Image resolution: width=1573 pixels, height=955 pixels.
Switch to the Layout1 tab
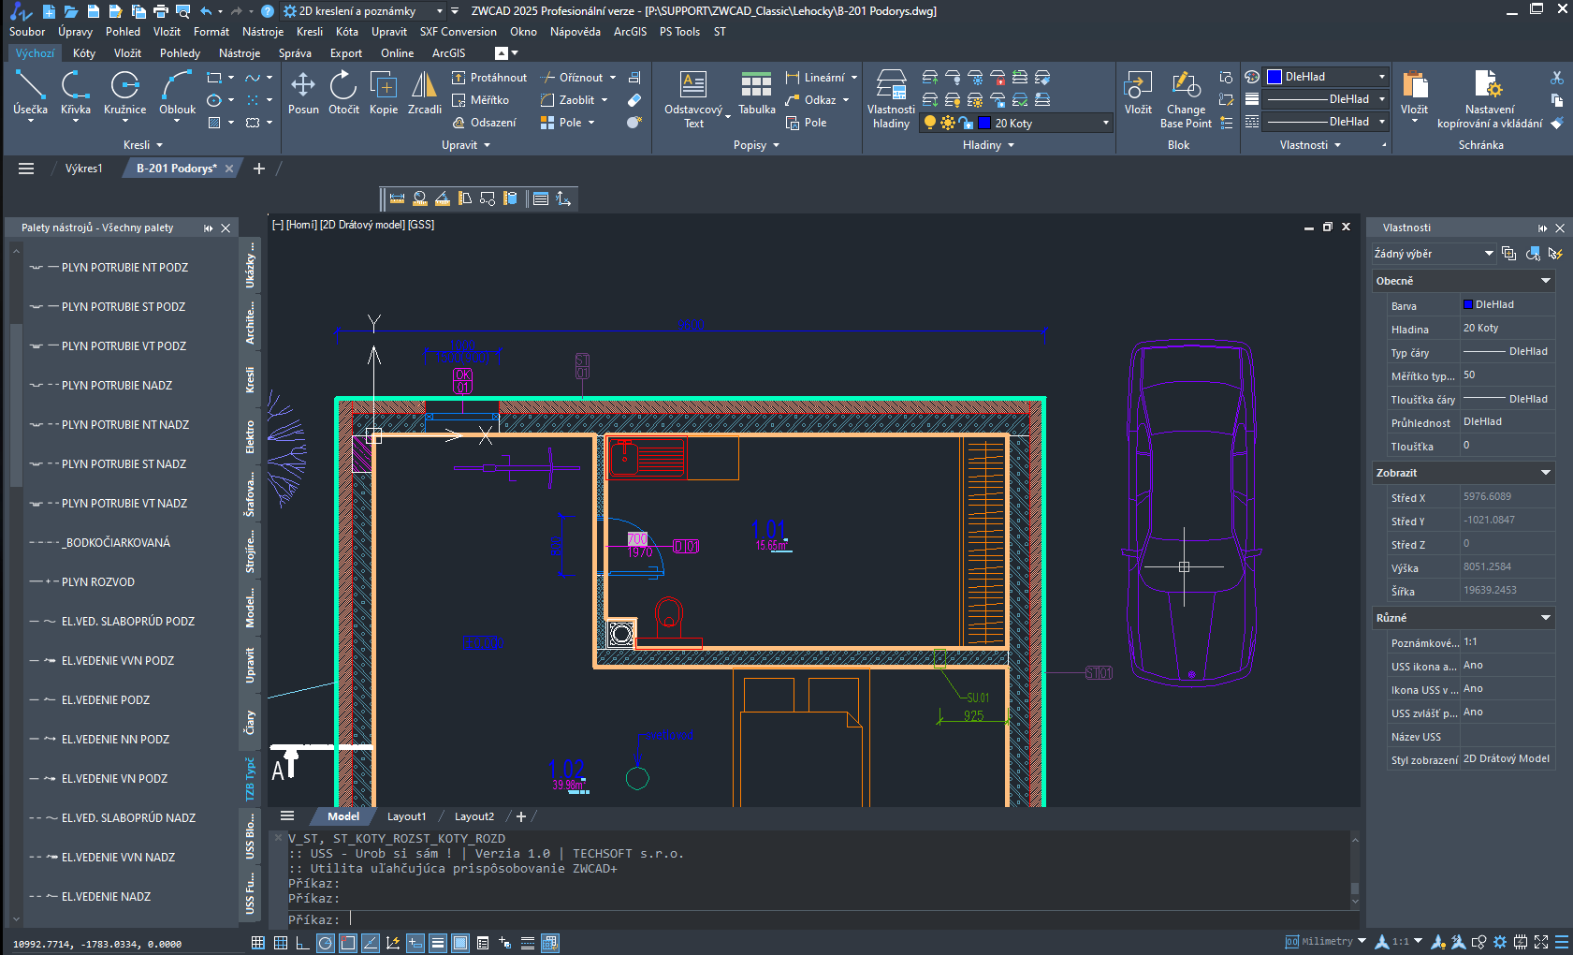[406, 816]
